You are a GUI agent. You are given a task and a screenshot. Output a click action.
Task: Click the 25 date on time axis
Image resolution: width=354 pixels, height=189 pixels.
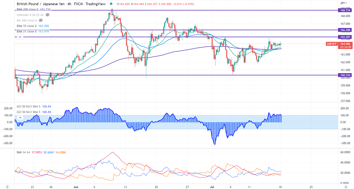311,187
